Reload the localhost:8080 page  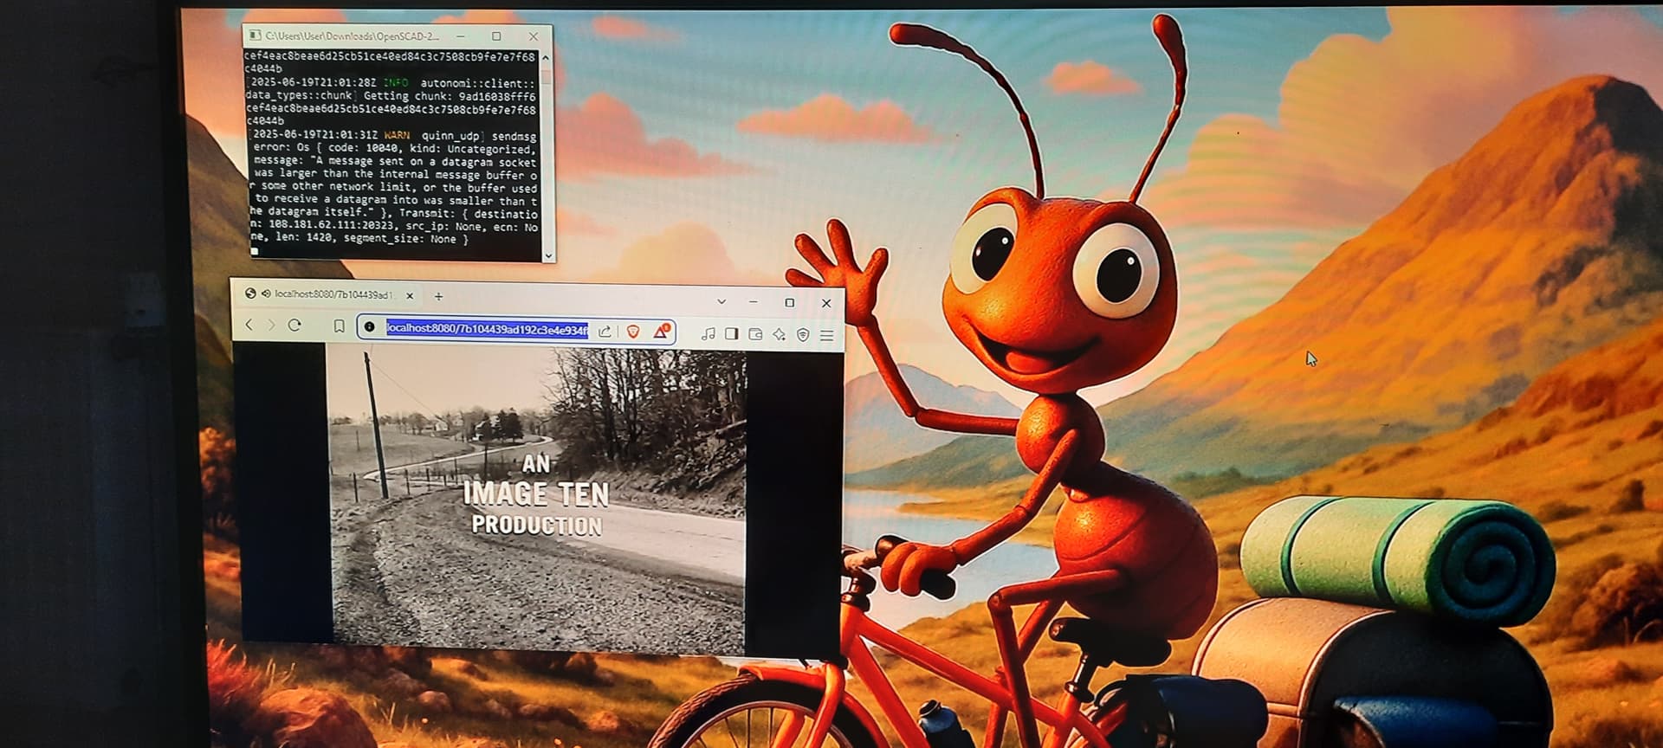click(294, 325)
